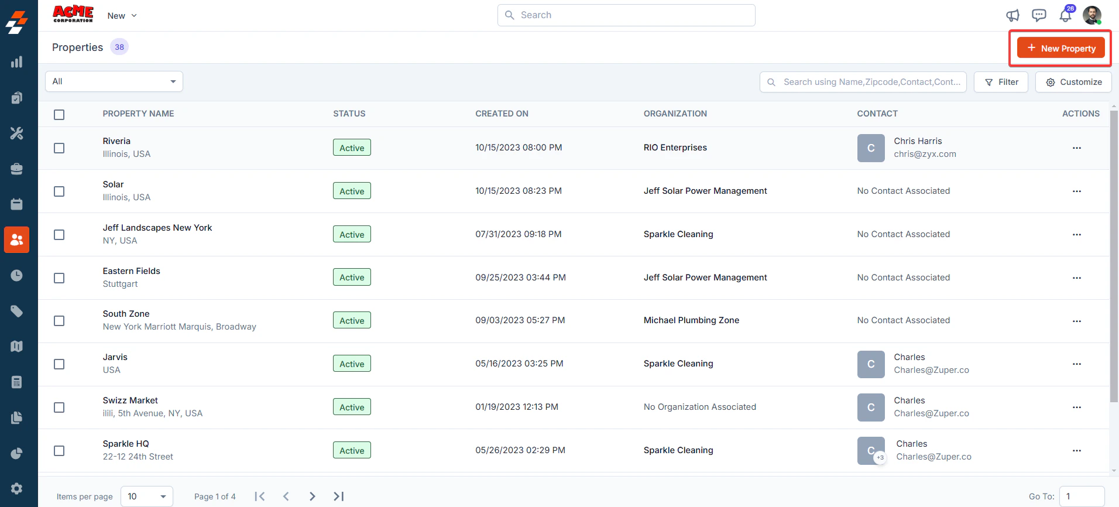Open the Chris Harris contact entry

click(x=907, y=148)
